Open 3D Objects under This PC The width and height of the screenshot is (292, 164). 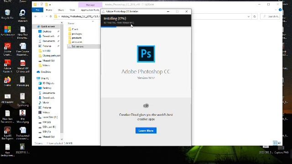point(46,83)
